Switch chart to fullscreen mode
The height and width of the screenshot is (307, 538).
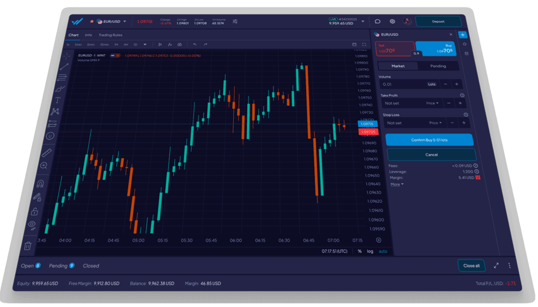point(364,44)
